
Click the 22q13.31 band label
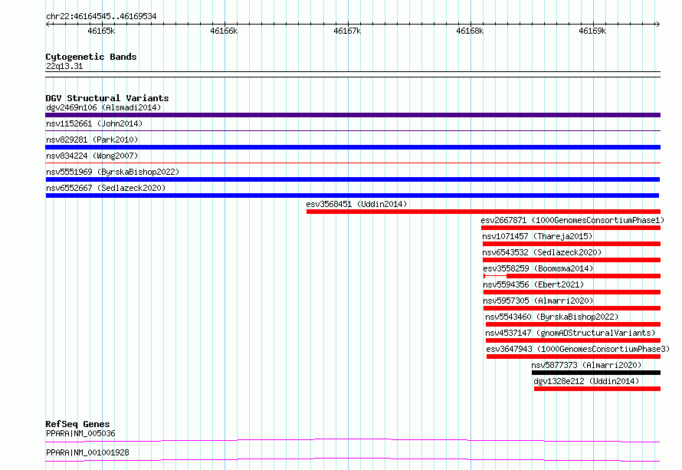point(64,66)
